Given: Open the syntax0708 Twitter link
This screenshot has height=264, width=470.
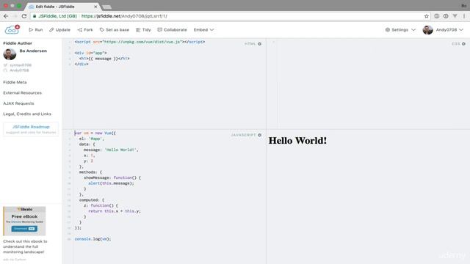Looking at the screenshot, I should tap(21, 65).
